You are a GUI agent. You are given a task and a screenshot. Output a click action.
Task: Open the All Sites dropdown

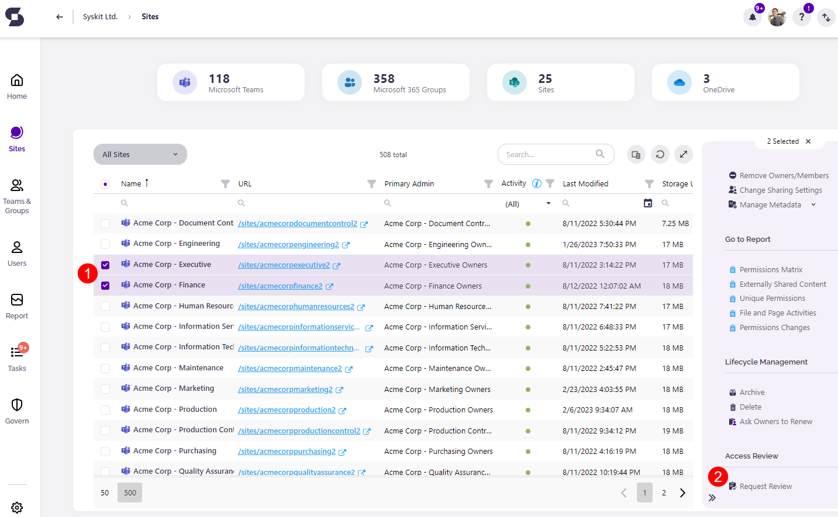pyautogui.click(x=140, y=154)
